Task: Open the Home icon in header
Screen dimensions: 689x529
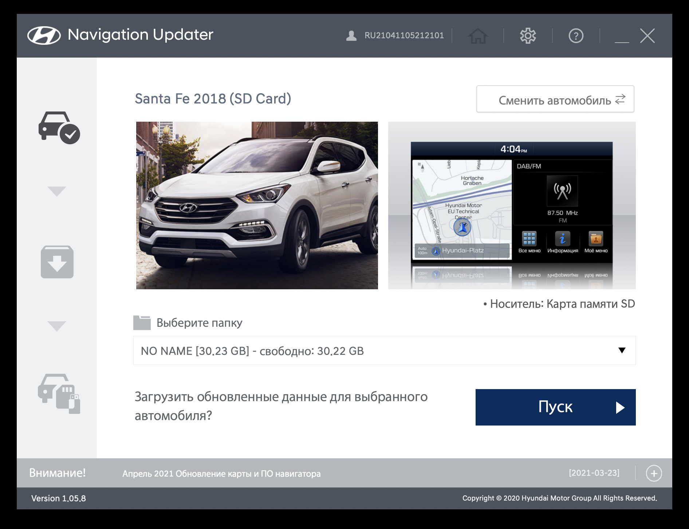Action: click(x=478, y=36)
